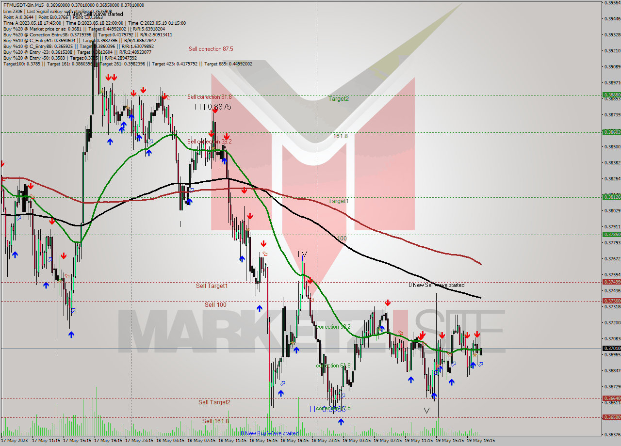Image resolution: width=621 pixels, height=446 pixels.
Task: Click the red 0.3736 price tag
Action: (x=611, y=301)
